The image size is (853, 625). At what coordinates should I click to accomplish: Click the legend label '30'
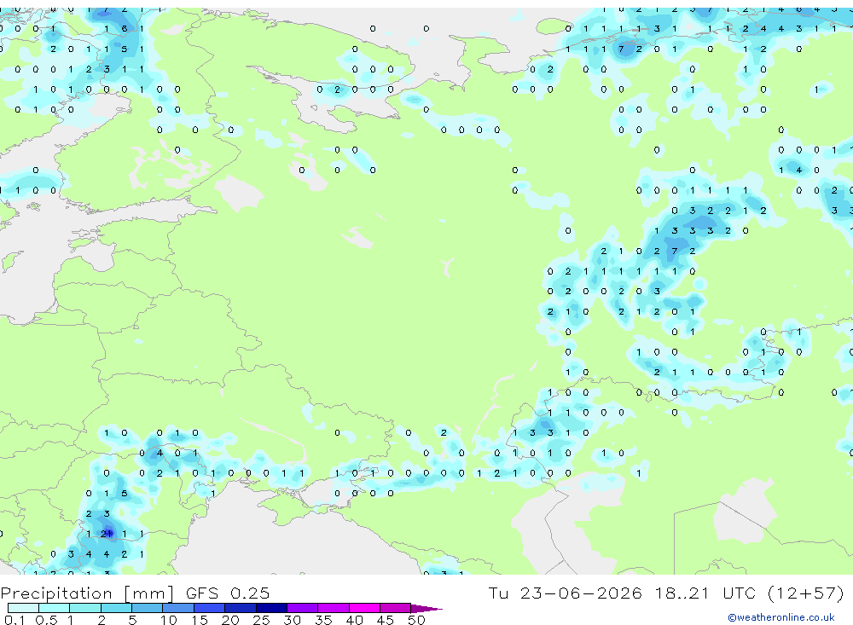(x=292, y=620)
